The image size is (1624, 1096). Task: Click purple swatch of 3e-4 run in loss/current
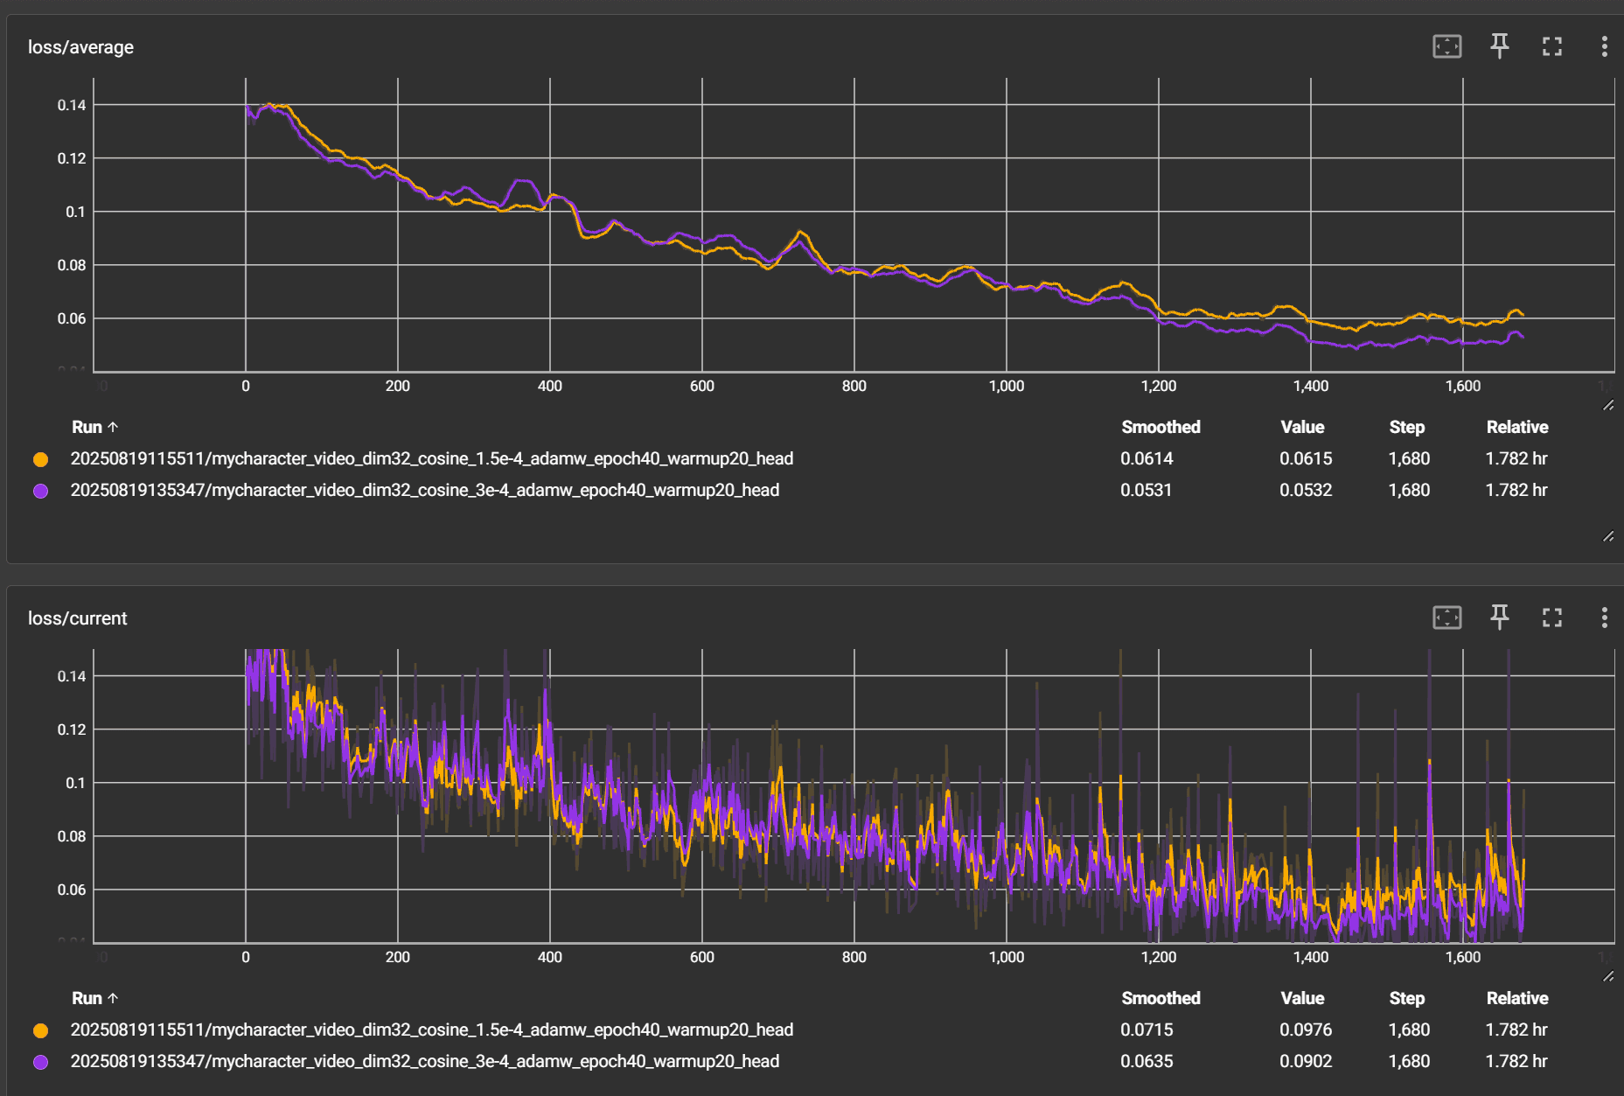point(40,1062)
